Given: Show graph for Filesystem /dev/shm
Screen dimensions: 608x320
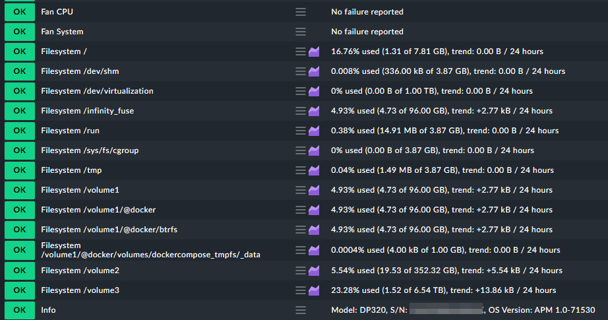Looking at the screenshot, I should (x=314, y=71).
